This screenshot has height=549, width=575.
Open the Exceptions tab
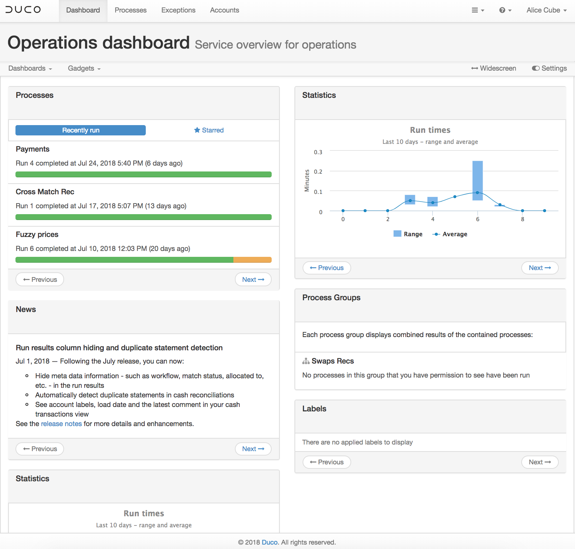pos(178,10)
